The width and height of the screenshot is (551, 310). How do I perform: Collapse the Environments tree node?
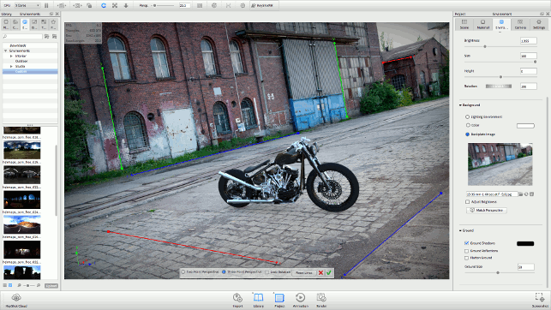pos(6,51)
